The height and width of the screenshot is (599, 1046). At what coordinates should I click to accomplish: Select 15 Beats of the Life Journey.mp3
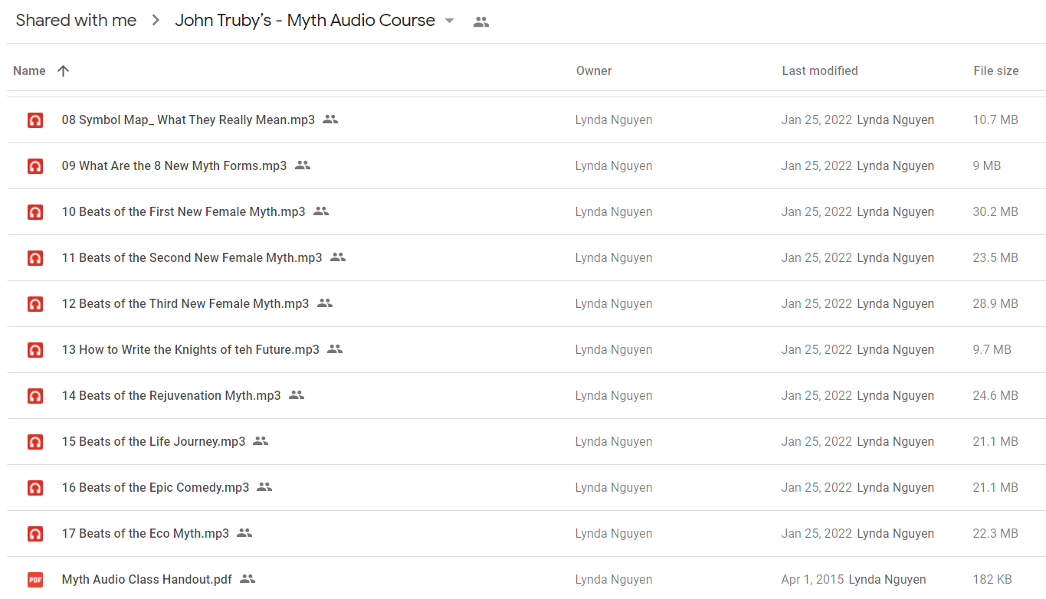[526, 442]
